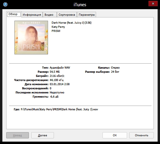
Task: Click the Размер выборки label
Action: click(97, 72)
